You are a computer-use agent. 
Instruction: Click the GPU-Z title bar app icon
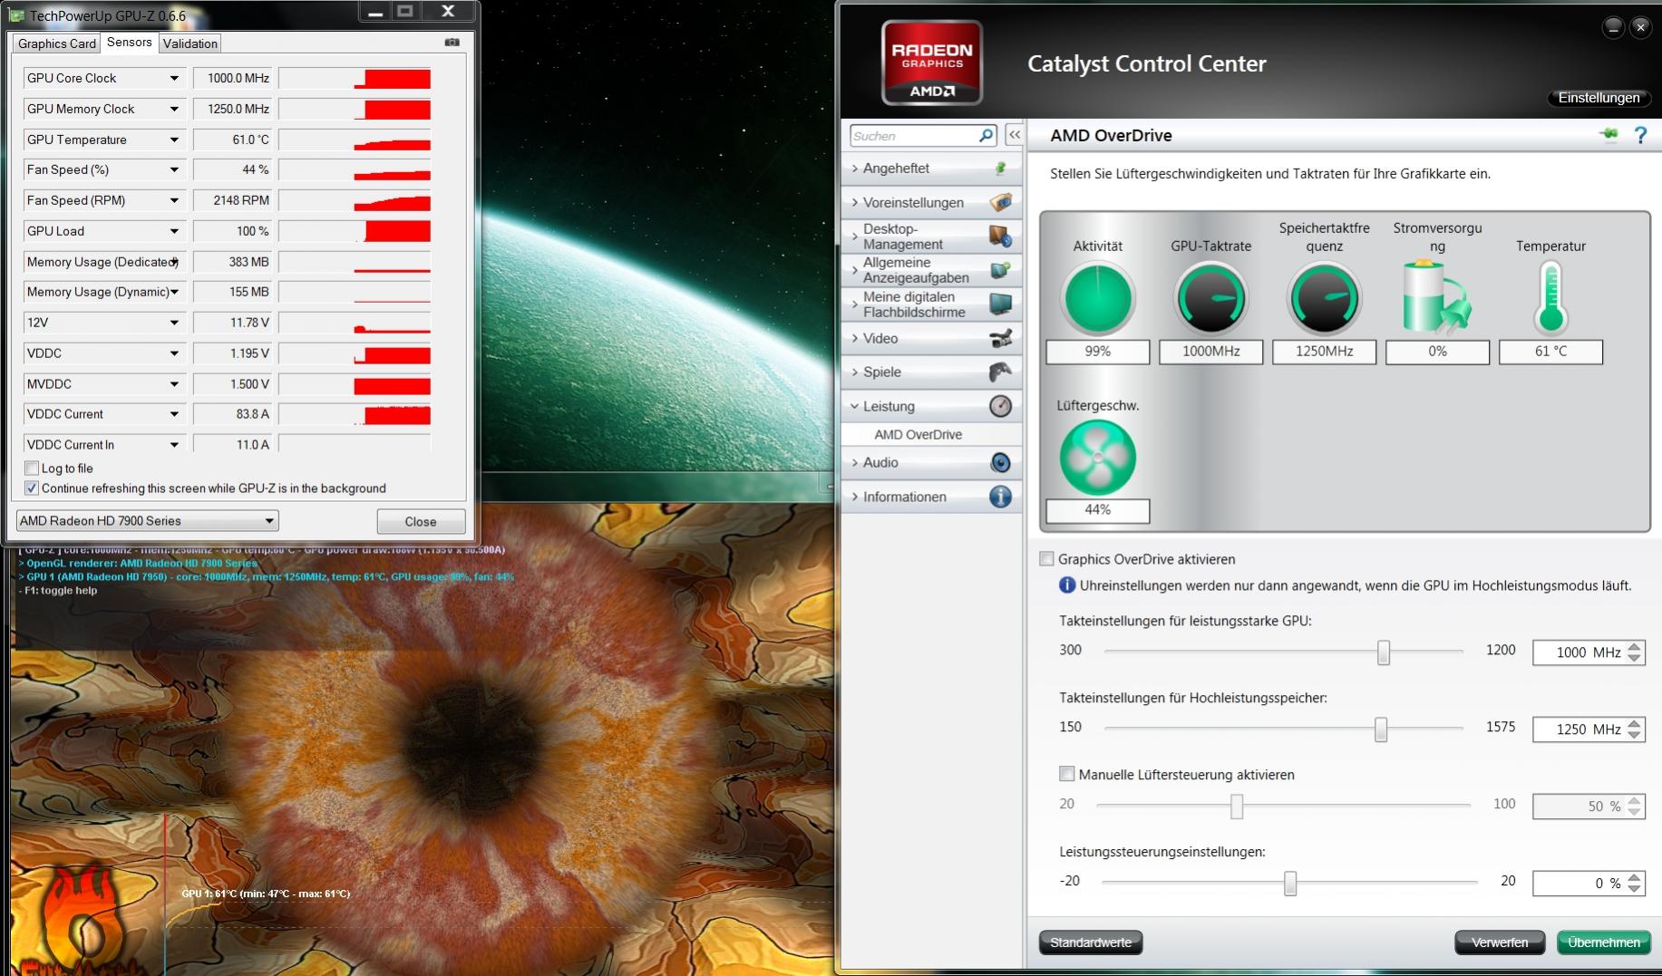tap(16, 15)
